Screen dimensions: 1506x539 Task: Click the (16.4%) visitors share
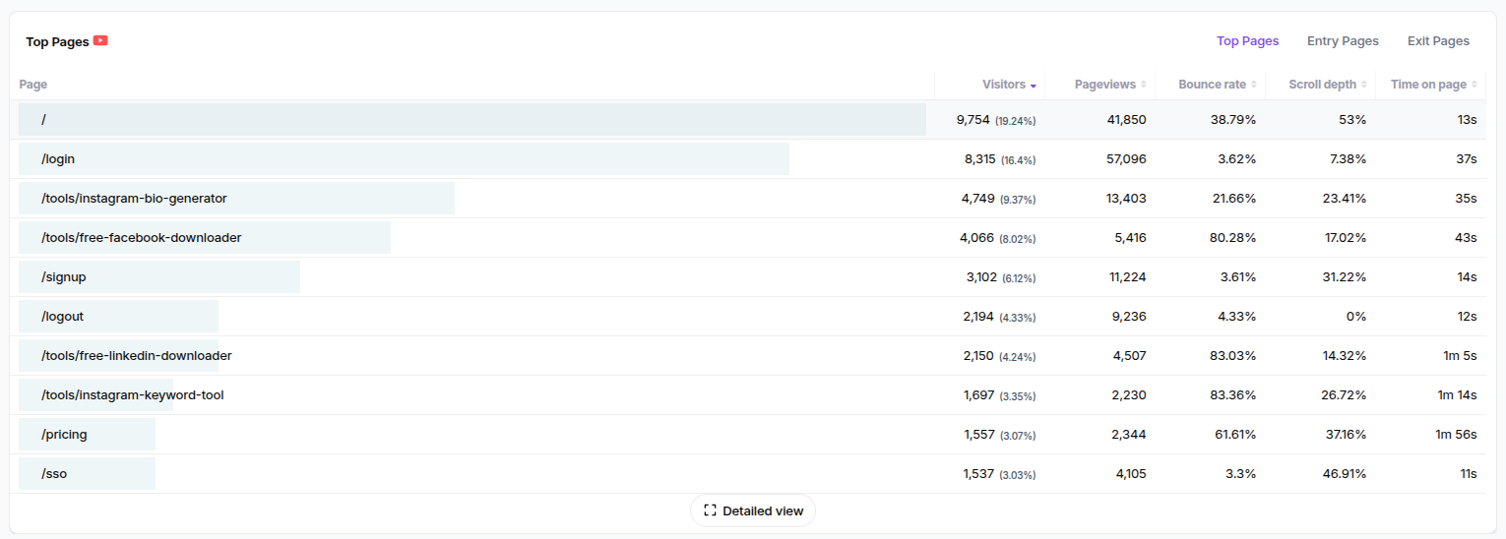coord(1019,159)
